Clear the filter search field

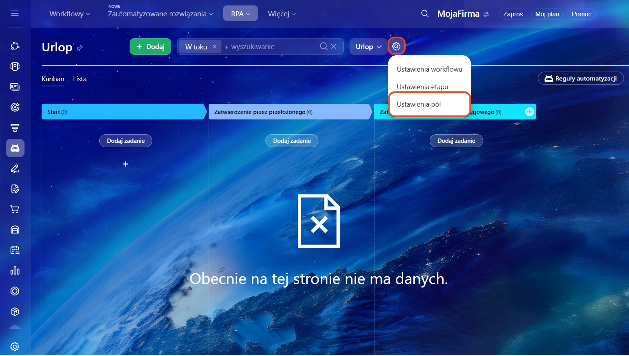point(334,46)
